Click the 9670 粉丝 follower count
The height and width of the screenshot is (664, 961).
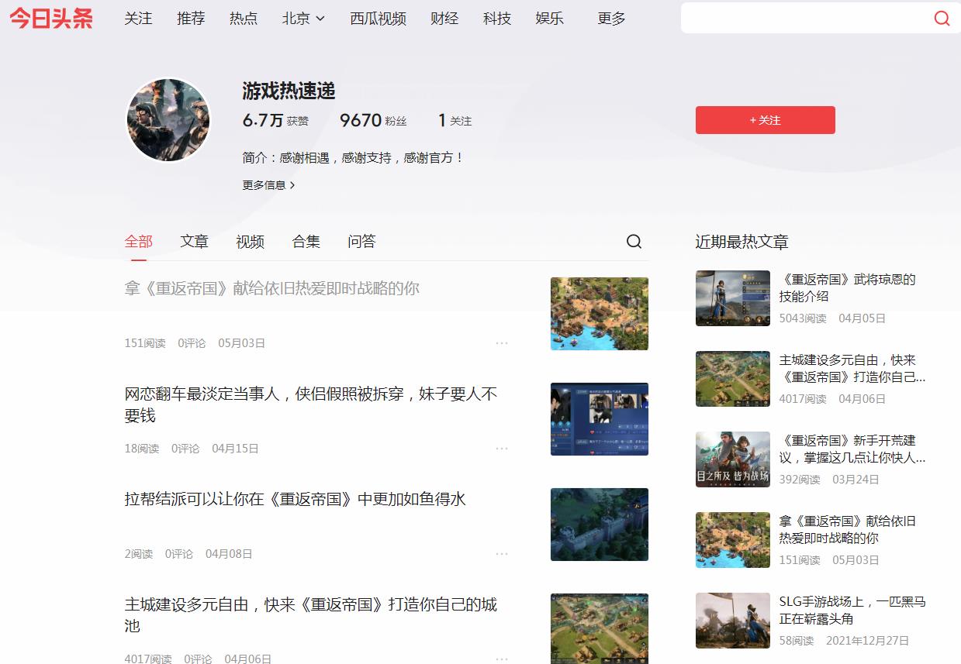[x=373, y=120]
